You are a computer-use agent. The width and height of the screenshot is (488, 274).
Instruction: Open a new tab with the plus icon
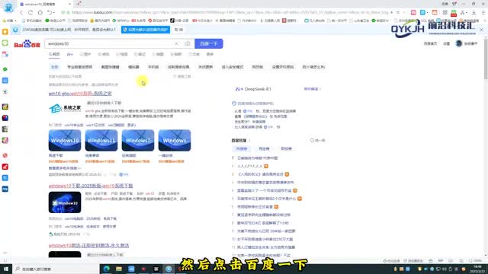[x=79, y=4]
